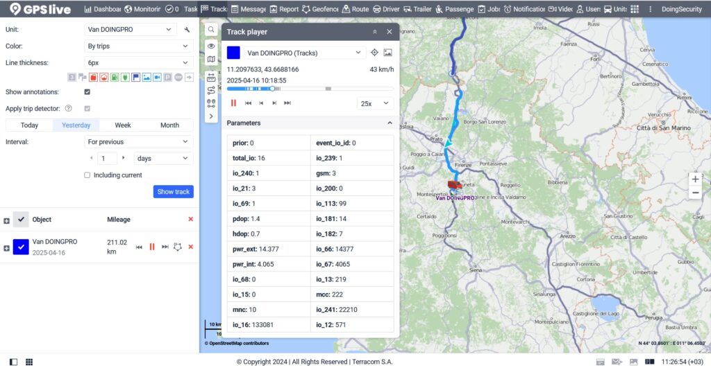Enable the Including current checkbox

click(87, 175)
